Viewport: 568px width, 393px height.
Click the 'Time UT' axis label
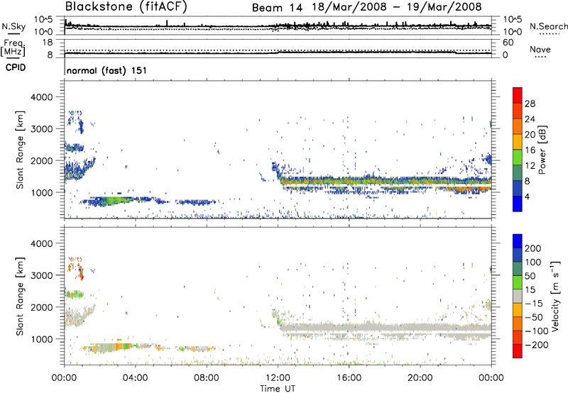[278, 389]
